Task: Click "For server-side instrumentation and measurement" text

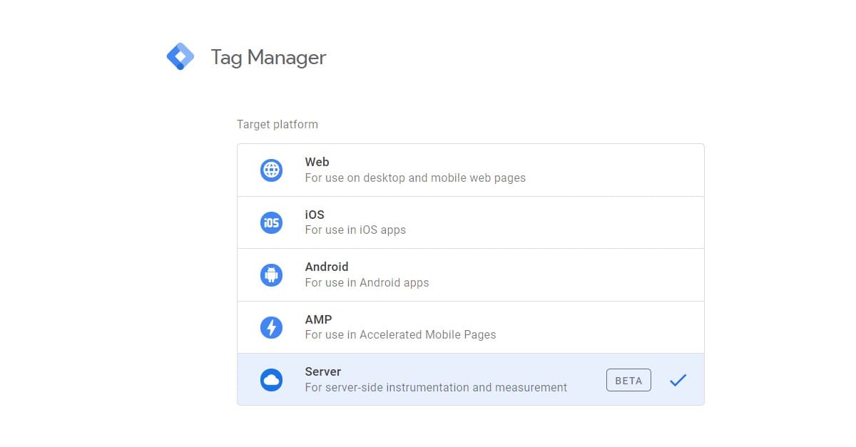Action: [436, 388]
